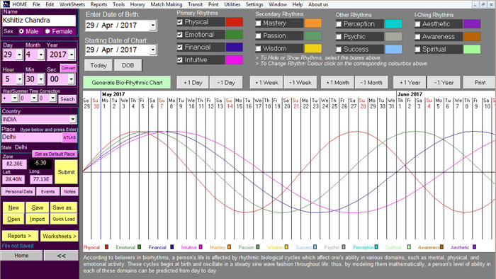Open the Match Making menu
The width and height of the screenshot is (496, 279).
(167, 4)
